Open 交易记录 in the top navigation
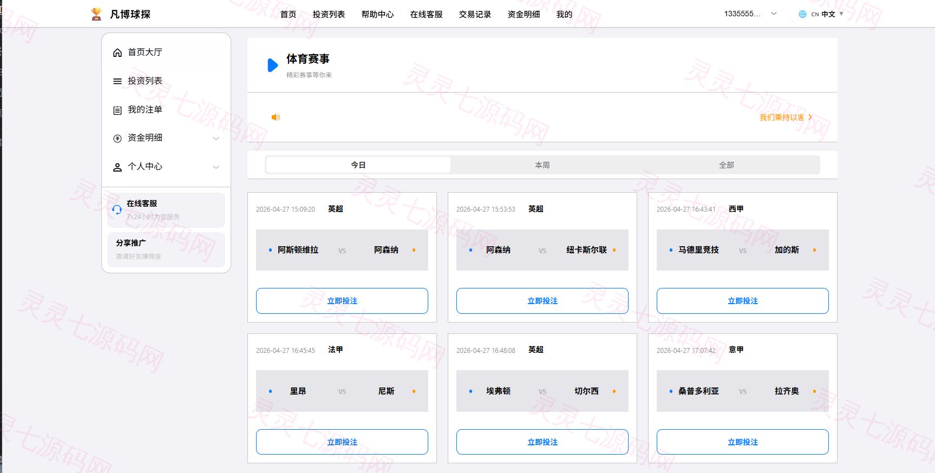Viewport: 935px width, 473px height. [x=475, y=14]
